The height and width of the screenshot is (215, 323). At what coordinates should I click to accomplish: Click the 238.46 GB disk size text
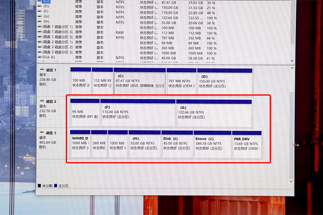point(48,79)
